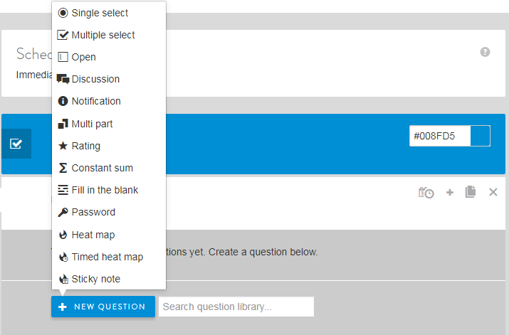Click the plus add icon in question row

click(x=450, y=192)
